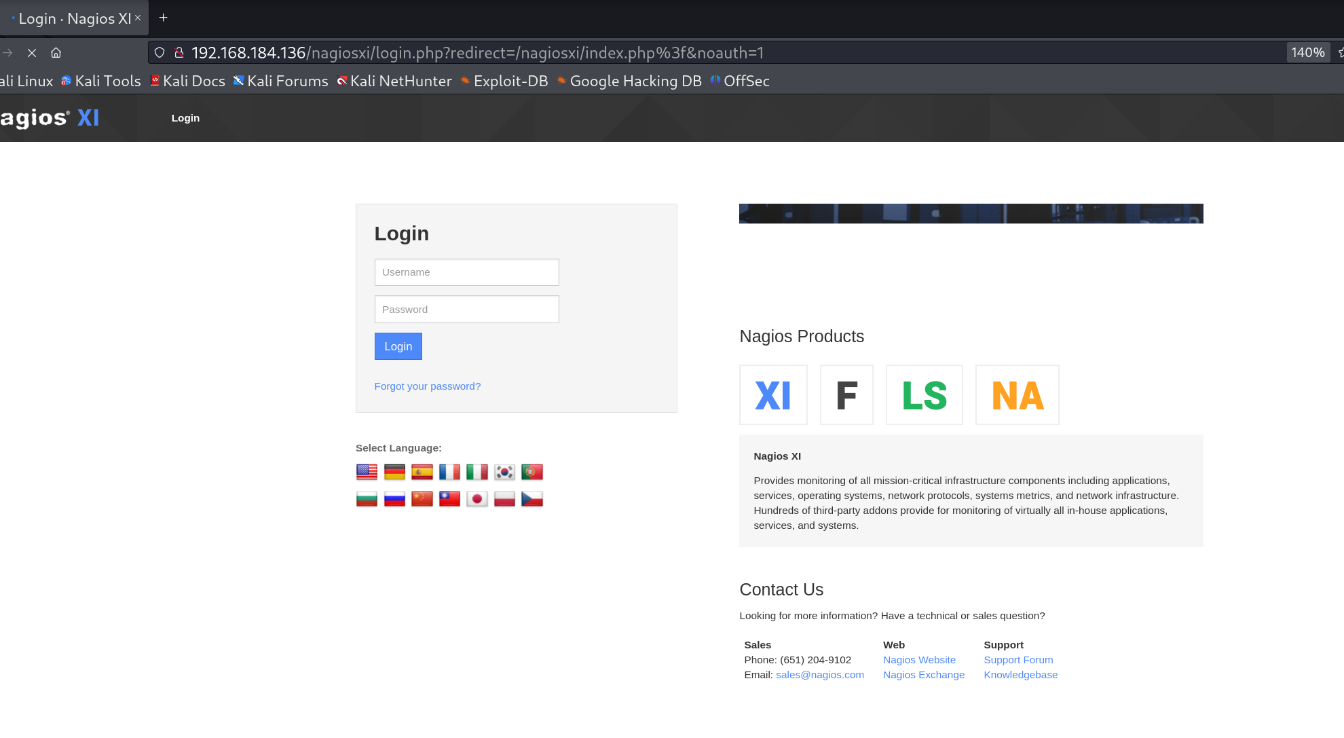Viewport: 1344px width, 738px height.
Task: Select the French flag language
Action: click(x=449, y=472)
